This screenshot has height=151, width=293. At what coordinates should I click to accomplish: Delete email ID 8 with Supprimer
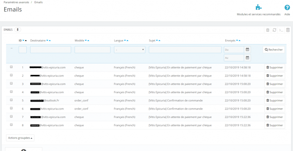pyautogui.click(x=275, y=125)
